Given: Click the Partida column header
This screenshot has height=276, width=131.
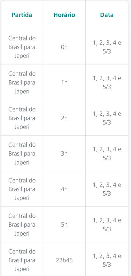Looking at the screenshot, I should pos(22,15).
